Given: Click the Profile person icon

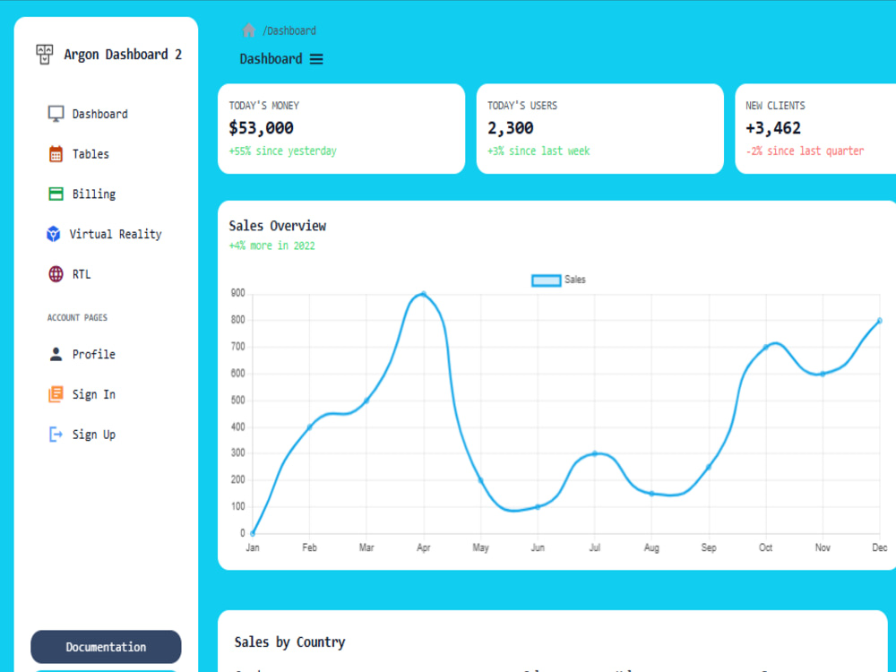Looking at the screenshot, I should click(54, 354).
